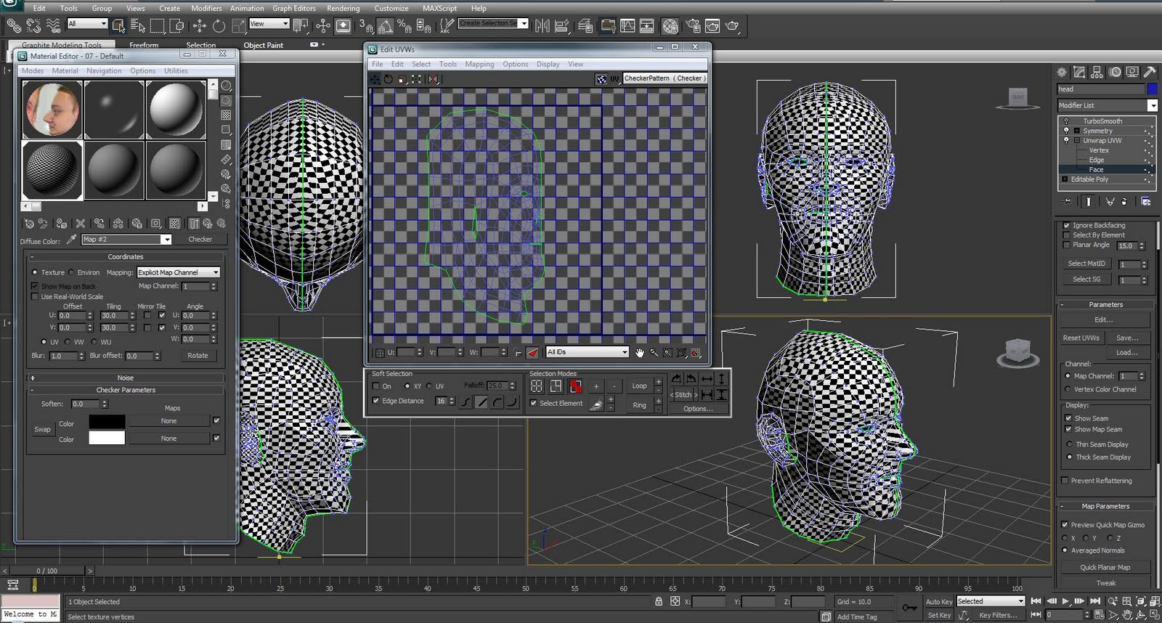1162x623 pixels.
Task: Click the white checker color swatch
Action: 107,439
